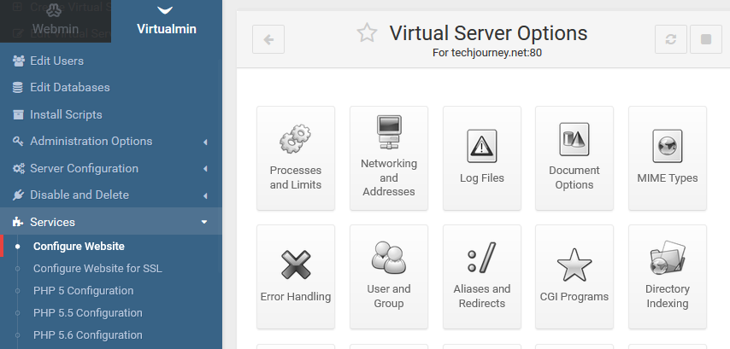Click the Processes and Limits label
730x349 pixels.
pyautogui.click(x=296, y=177)
